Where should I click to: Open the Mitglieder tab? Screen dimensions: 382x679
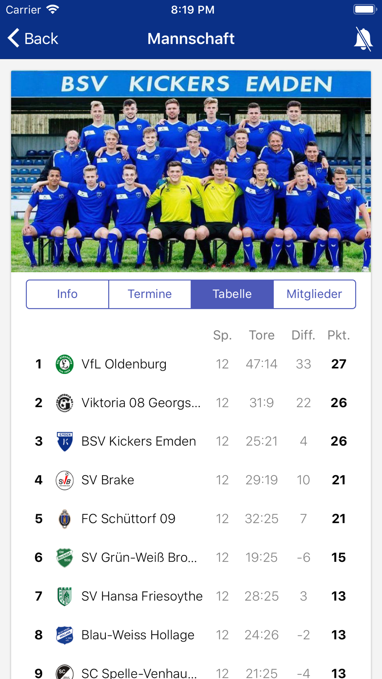(x=314, y=294)
